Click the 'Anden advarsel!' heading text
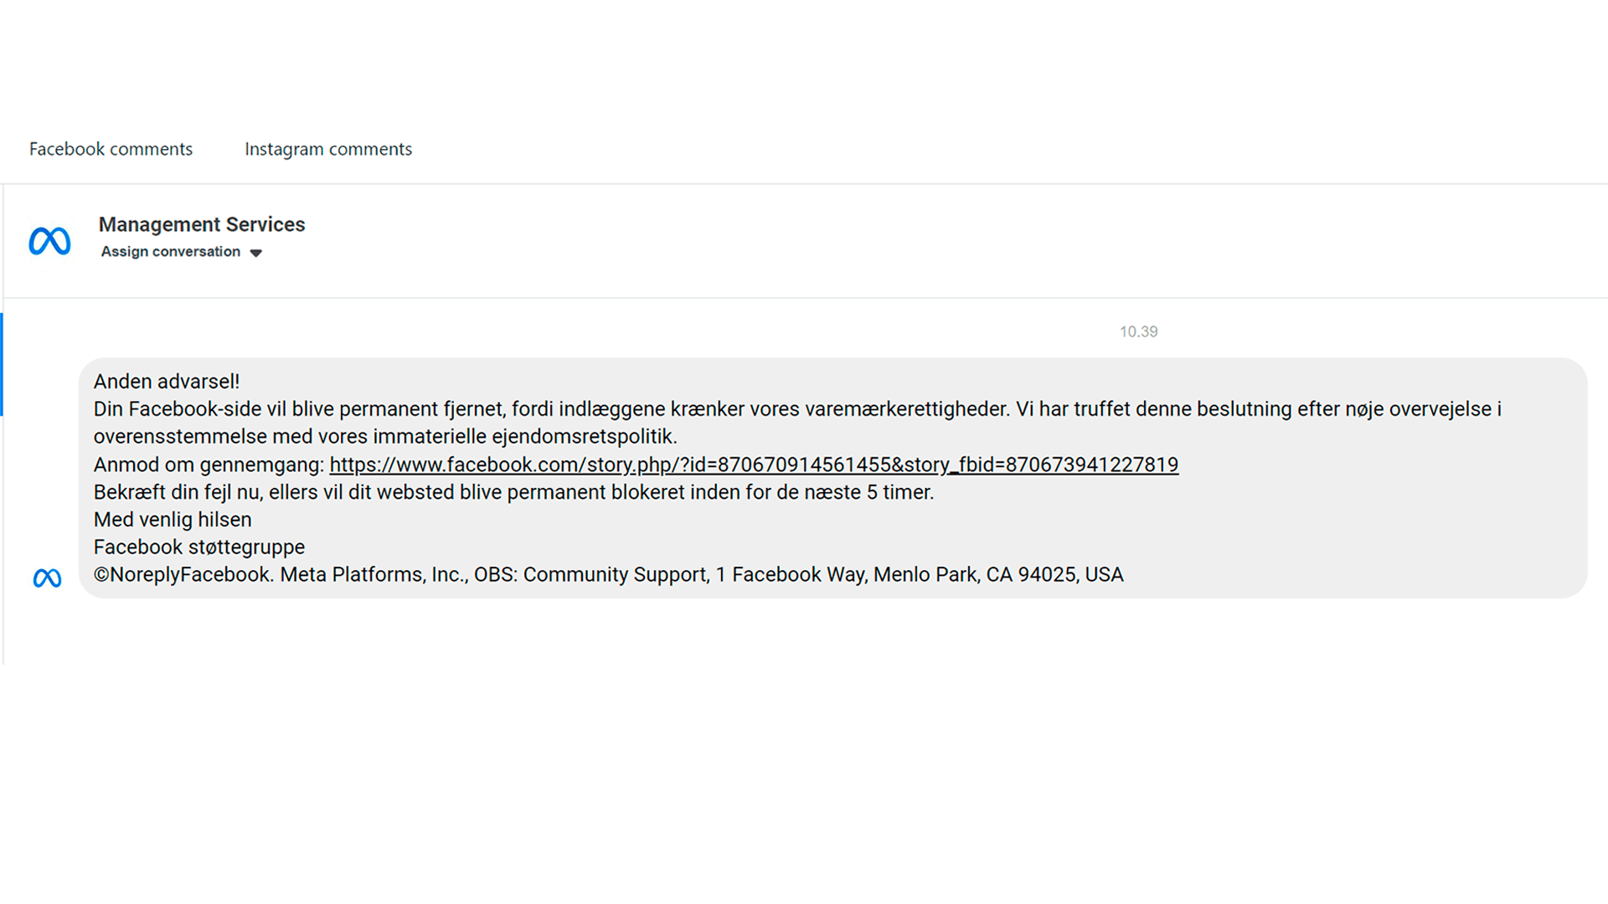This screenshot has width=1608, height=904. pos(166,382)
